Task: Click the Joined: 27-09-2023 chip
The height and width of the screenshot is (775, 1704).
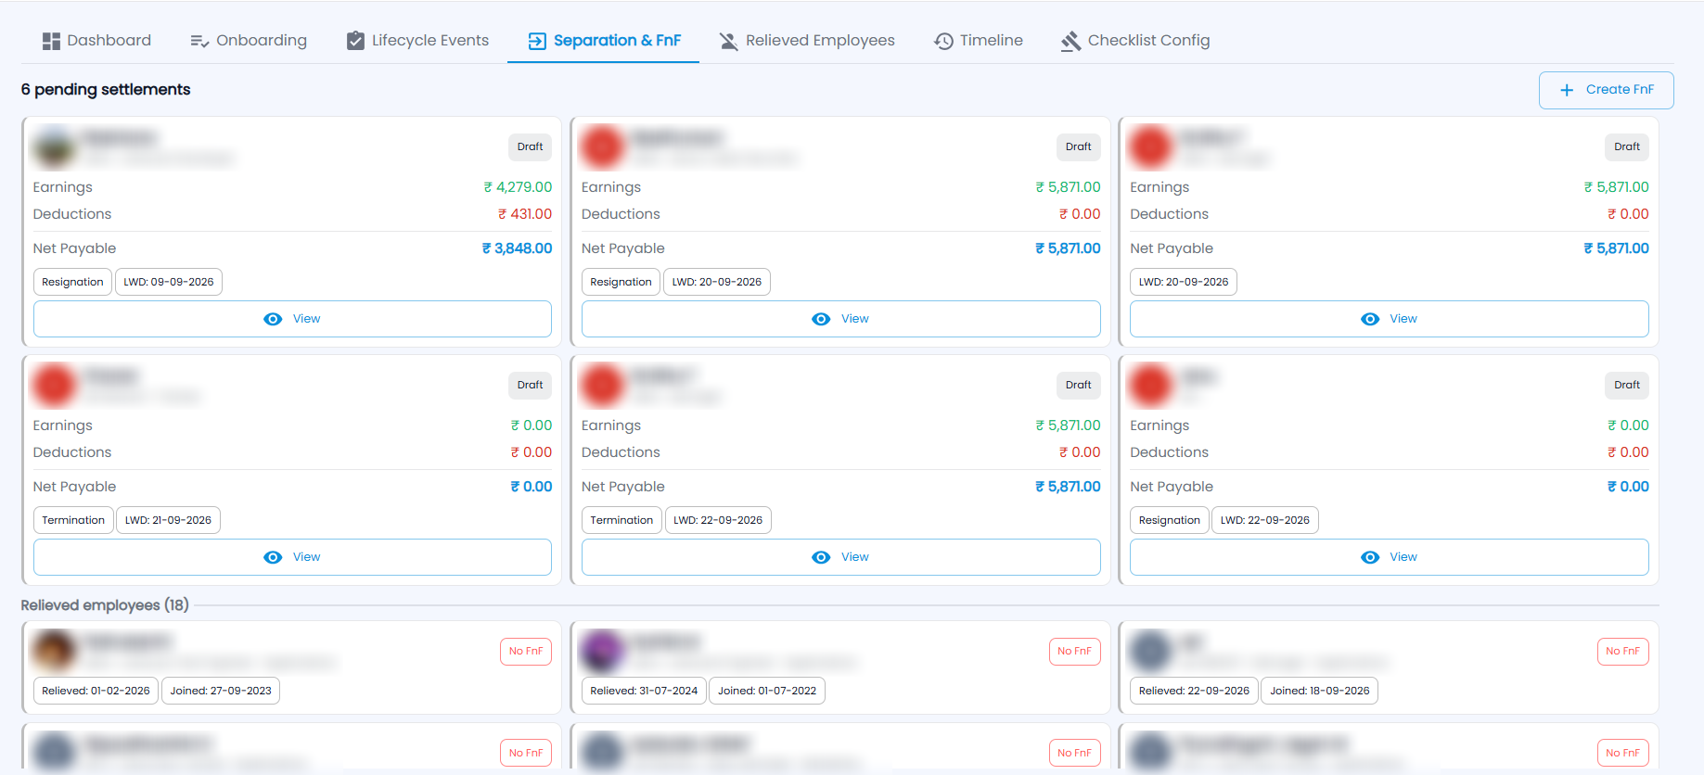Action: coord(221,691)
